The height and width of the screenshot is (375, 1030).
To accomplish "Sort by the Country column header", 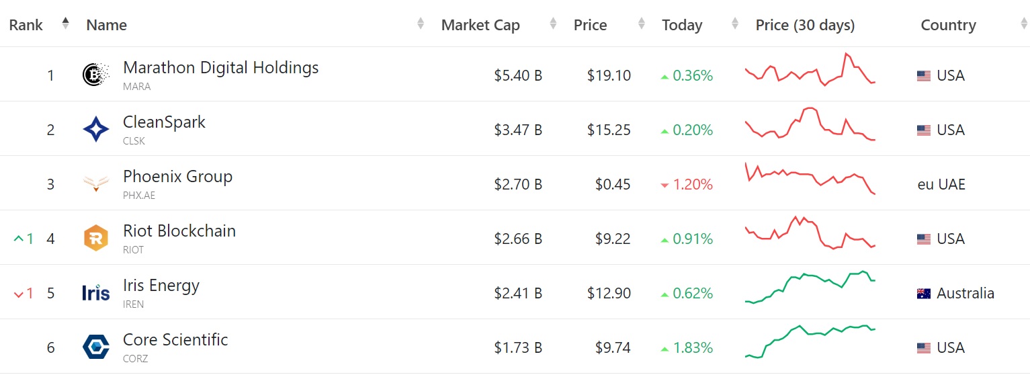I will pyautogui.click(x=948, y=25).
